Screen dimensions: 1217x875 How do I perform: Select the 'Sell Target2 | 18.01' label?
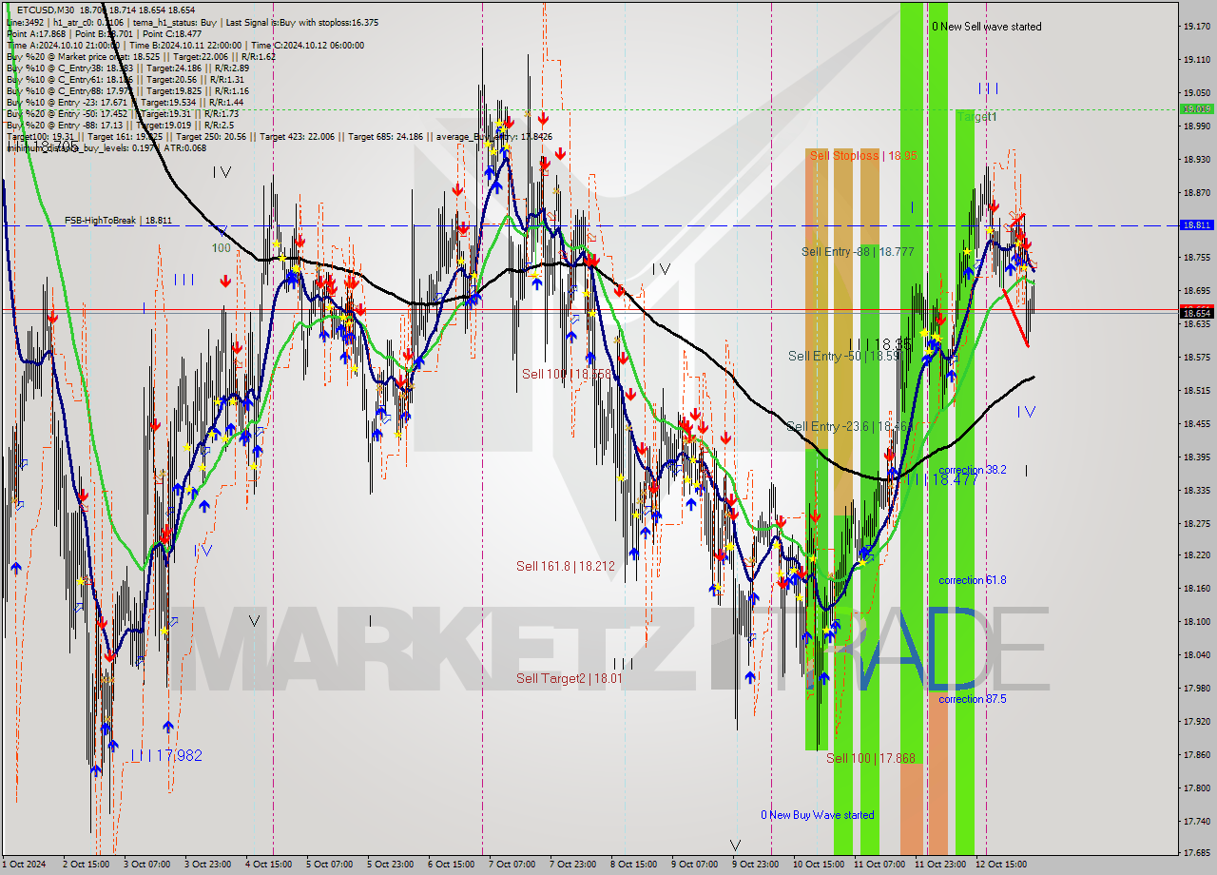click(x=570, y=678)
